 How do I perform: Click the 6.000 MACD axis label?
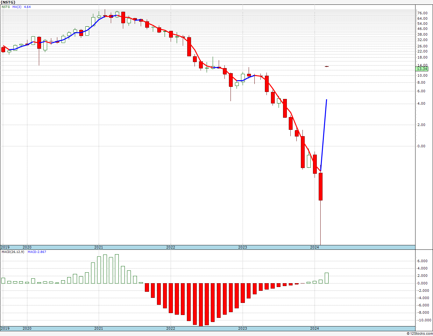[x=422, y=261]
